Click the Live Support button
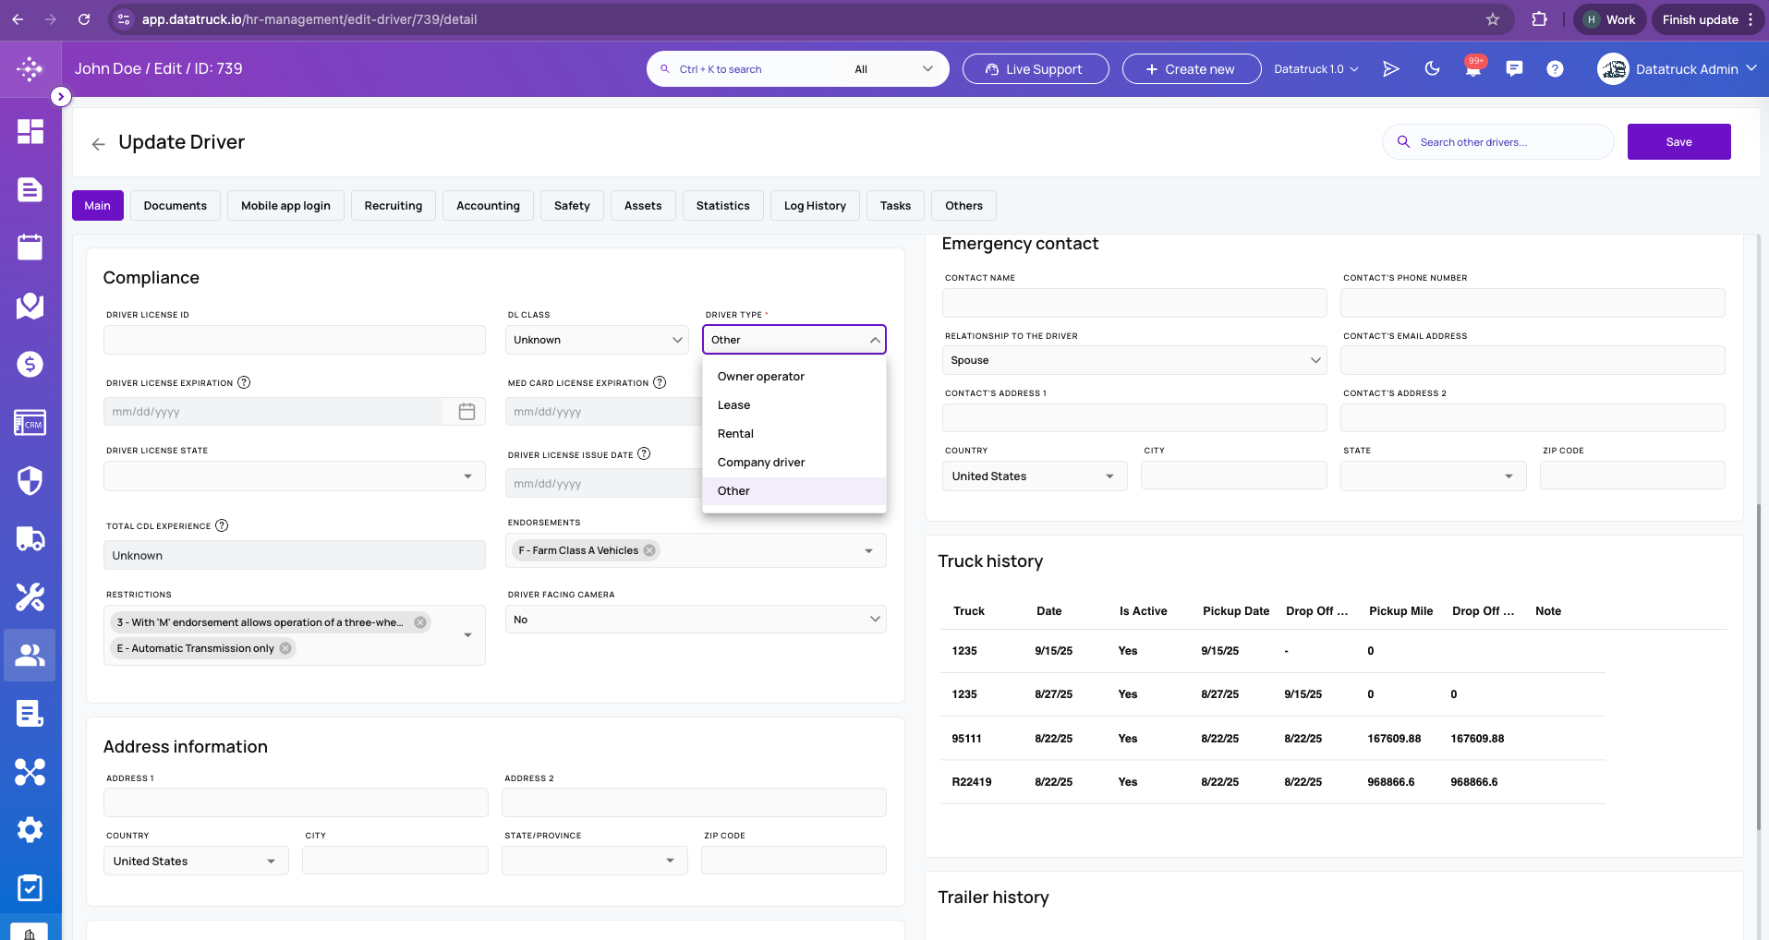 [1036, 69]
